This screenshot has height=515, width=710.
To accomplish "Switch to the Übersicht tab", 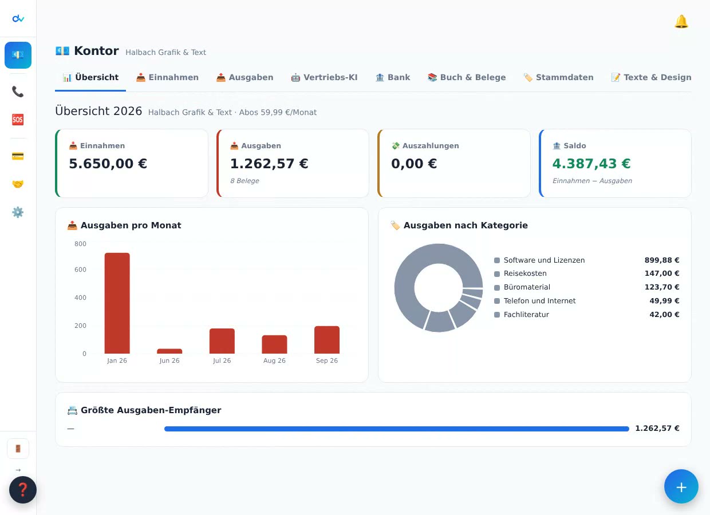I will coord(90,77).
